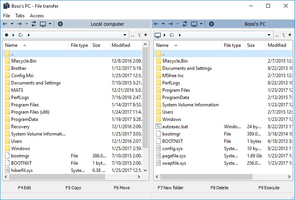Click parent directory '..' button in Local path bar
The image size is (295, 200).
(133, 35)
